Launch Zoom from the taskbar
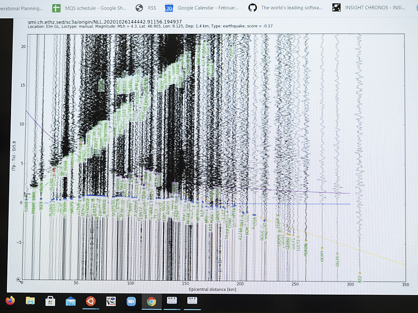The height and width of the screenshot is (313, 418). (x=131, y=301)
